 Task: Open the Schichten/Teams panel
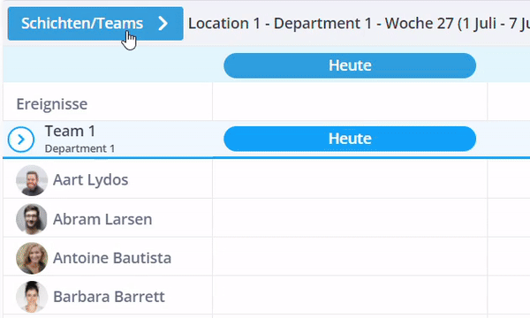tap(95, 24)
